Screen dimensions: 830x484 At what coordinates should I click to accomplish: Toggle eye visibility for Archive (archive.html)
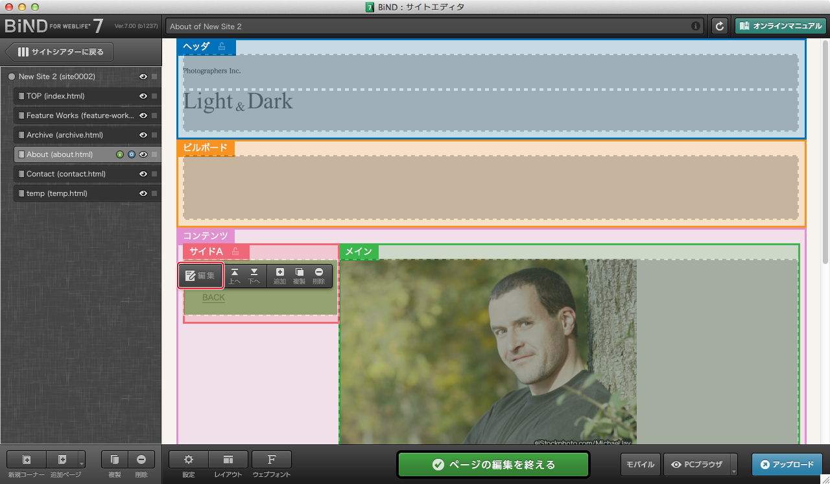[x=143, y=135]
